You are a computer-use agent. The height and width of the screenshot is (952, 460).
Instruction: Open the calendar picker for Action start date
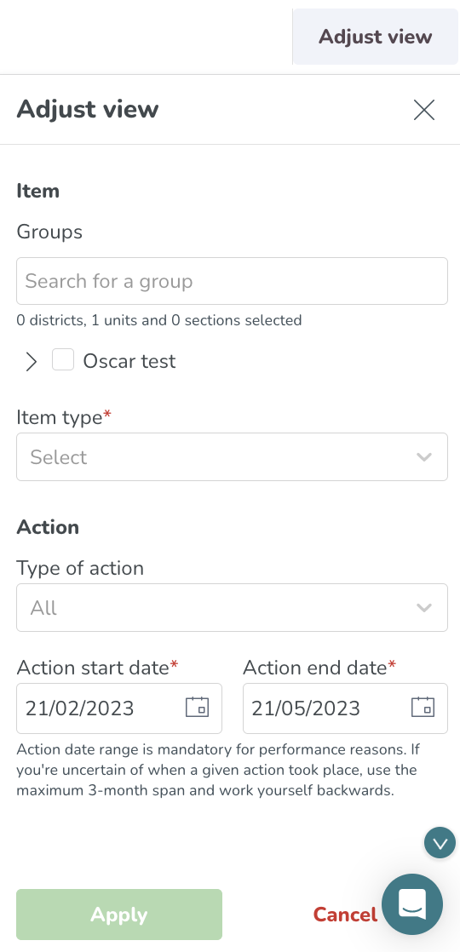tap(197, 708)
